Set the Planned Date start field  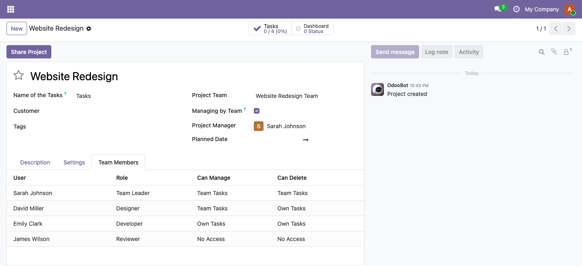pos(277,139)
